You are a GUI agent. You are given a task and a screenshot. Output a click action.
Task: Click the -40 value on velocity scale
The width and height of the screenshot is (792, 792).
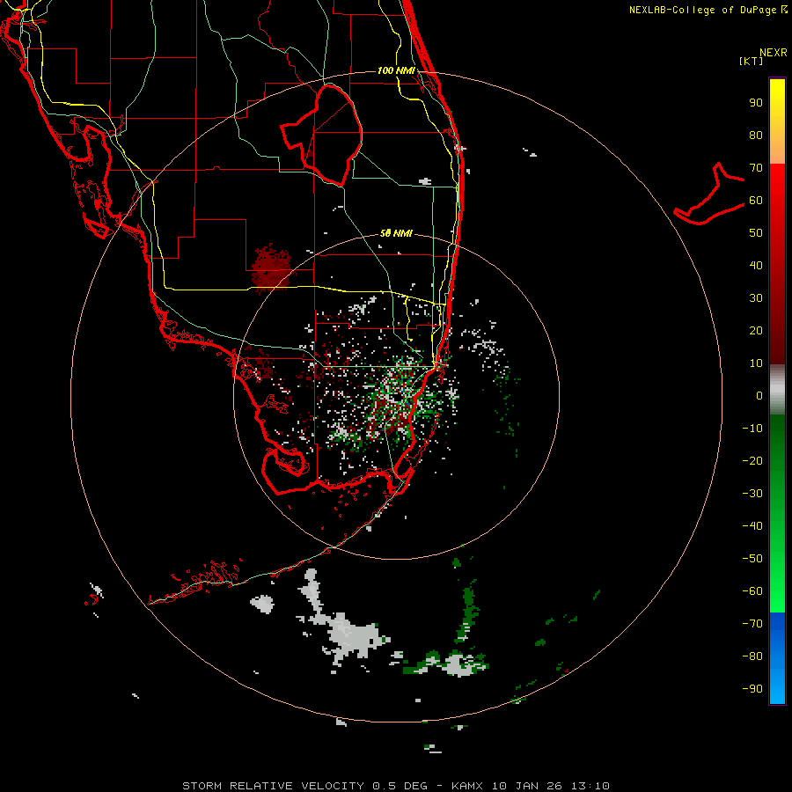(752, 526)
